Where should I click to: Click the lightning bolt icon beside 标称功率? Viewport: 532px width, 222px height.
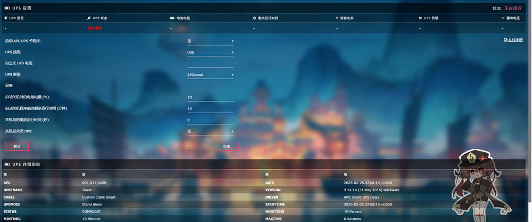[x=337, y=18]
